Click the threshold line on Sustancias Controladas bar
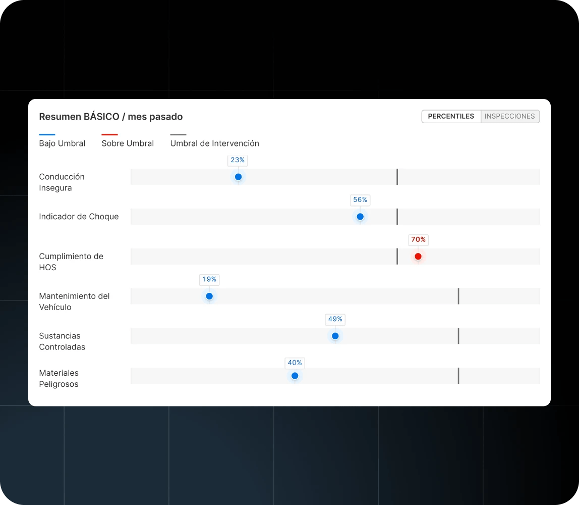This screenshot has width=579, height=505. coord(458,336)
